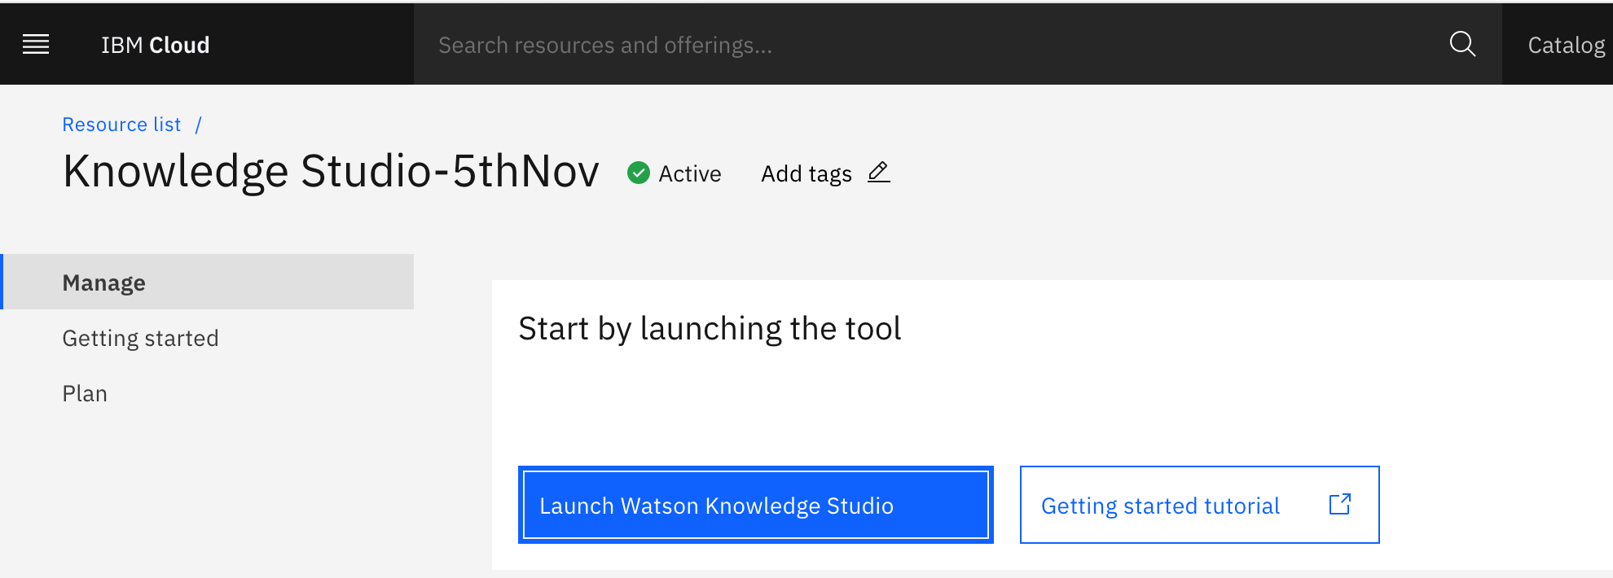Screen dimensions: 1613x578
Task: Click Add tags label
Action: click(806, 173)
